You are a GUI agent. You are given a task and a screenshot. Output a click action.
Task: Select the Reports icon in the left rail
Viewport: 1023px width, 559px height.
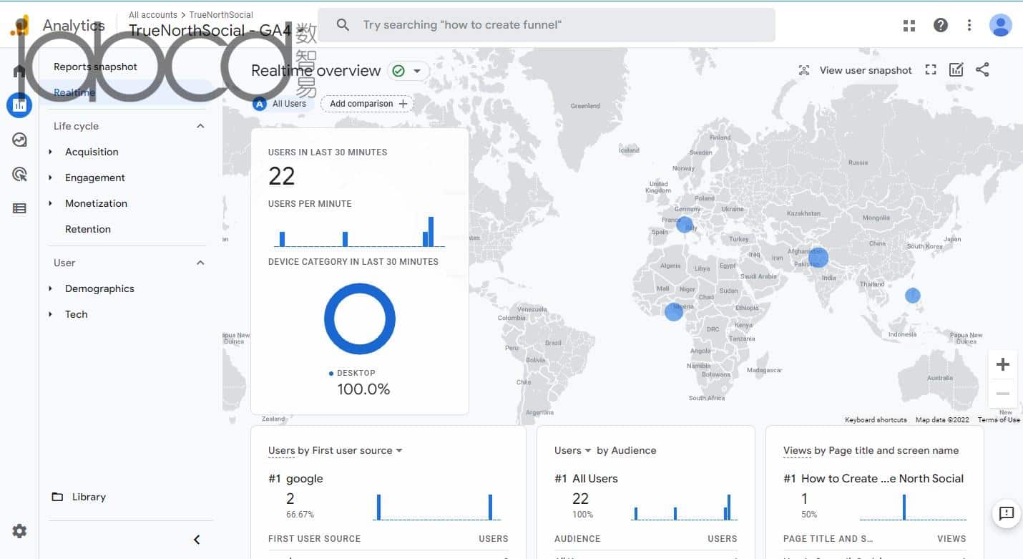coord(19,105)
